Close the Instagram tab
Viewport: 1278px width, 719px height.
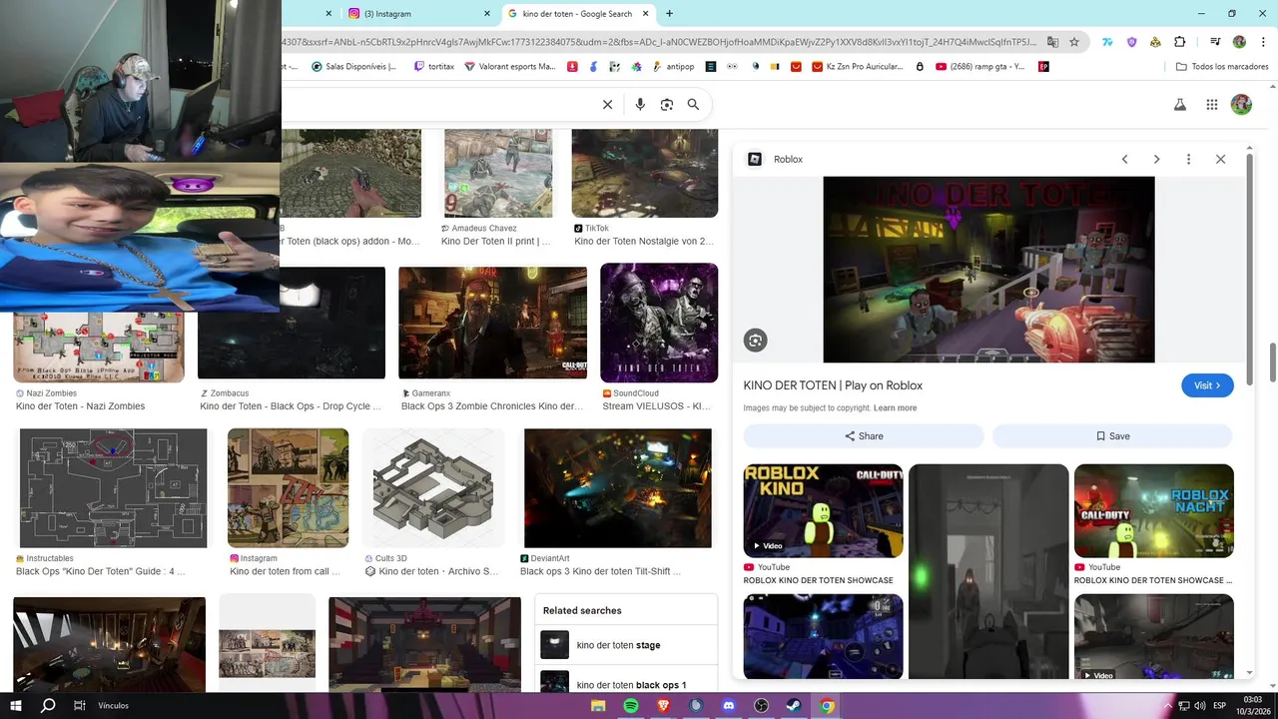point(487,14)
